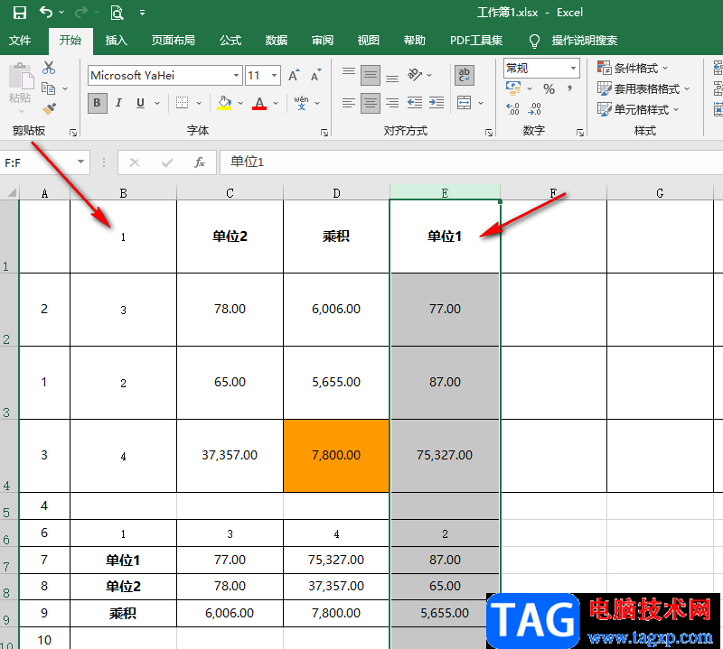This screenshot has height=649, width=723.
Task: Click cell containing 75,327.00 in column E
Action: tap(445, 456)
